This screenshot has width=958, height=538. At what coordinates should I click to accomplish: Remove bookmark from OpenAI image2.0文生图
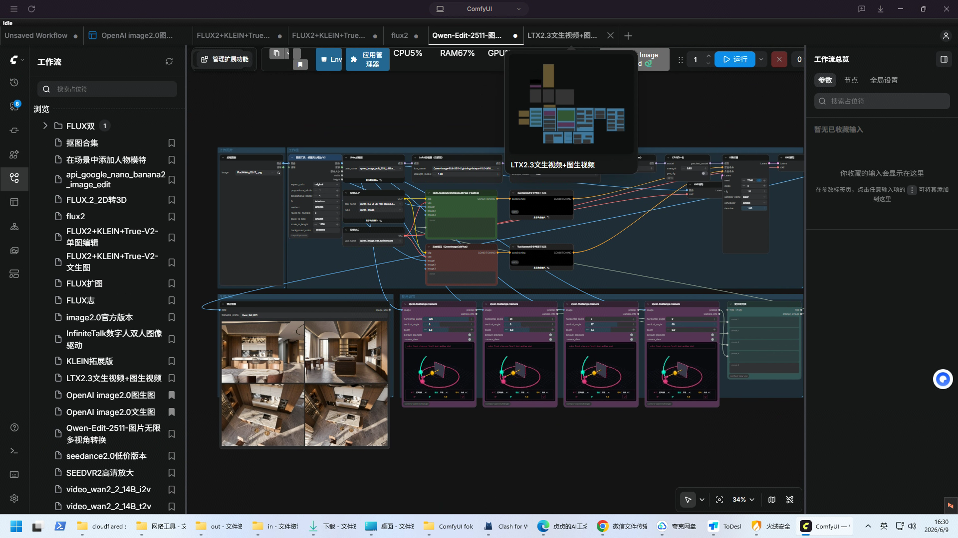(172, 412)
